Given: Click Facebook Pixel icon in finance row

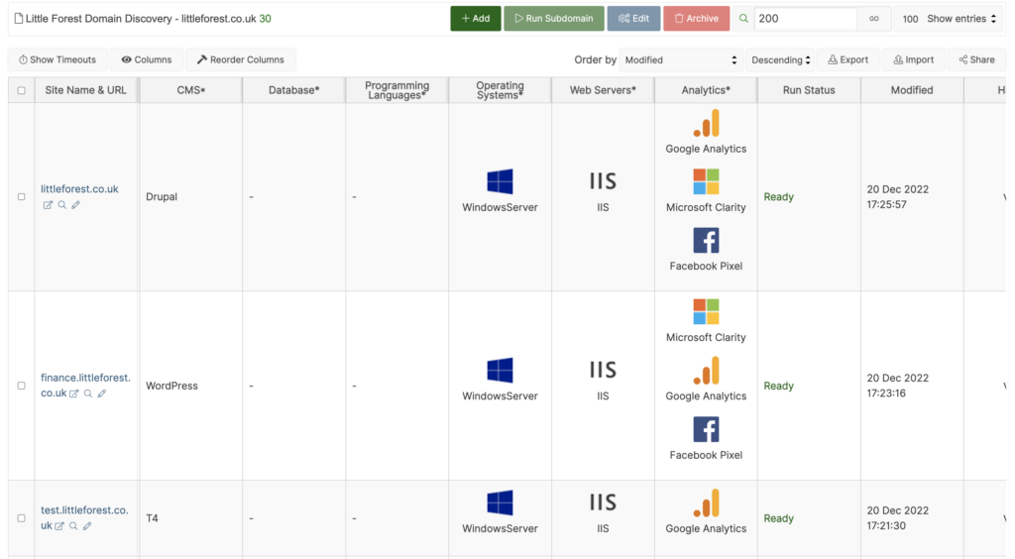Looking at the screenshot, I should coord(706,429).
